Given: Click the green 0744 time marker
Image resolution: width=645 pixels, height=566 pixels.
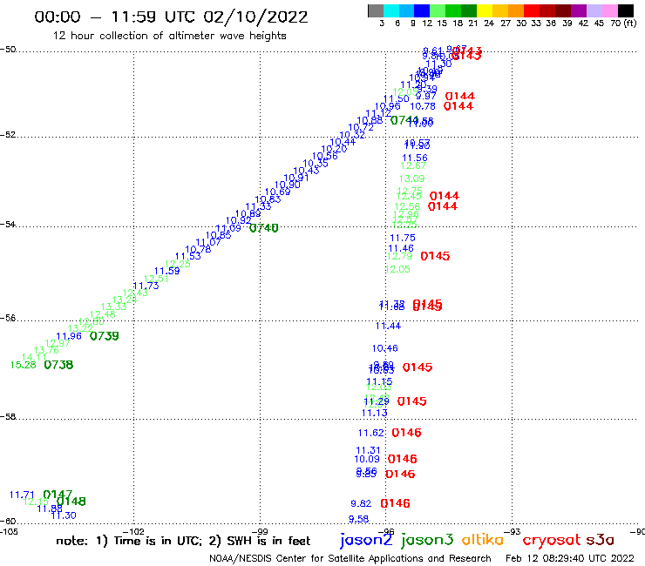Looking at the screenshot, I should coord(404,120).
